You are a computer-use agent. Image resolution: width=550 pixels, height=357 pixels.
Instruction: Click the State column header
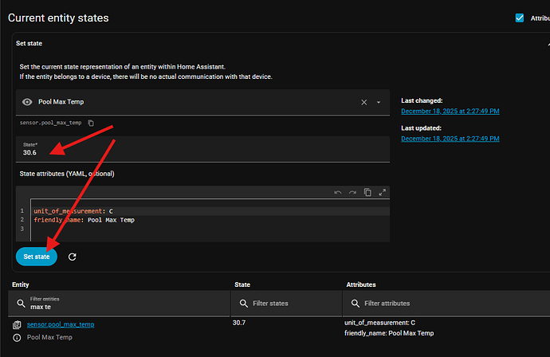[242, 284]
